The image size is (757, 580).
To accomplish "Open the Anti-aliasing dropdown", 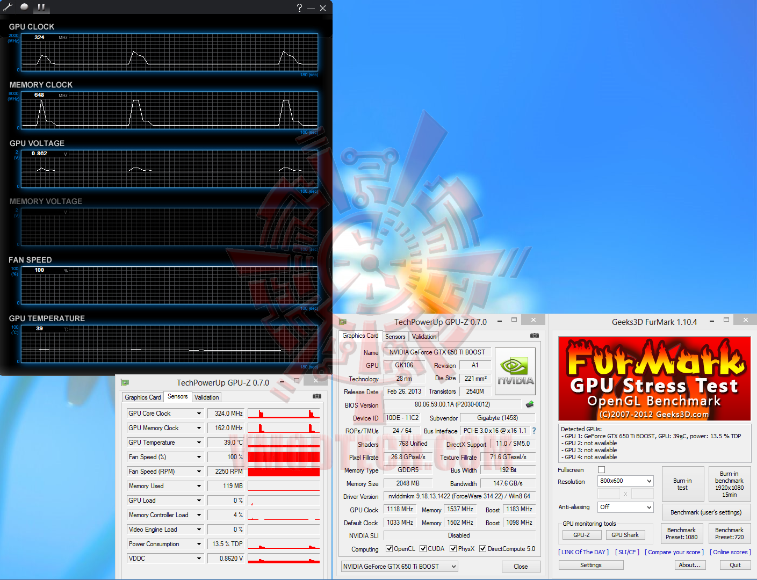I will [x=625, y=507].
